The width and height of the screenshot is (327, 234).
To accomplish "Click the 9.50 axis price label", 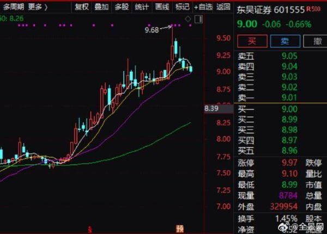I will (x=223, y=38).
